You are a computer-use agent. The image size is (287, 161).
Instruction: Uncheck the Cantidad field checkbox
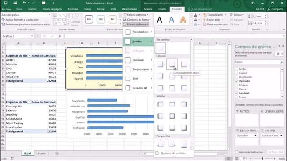coord(236,93)
